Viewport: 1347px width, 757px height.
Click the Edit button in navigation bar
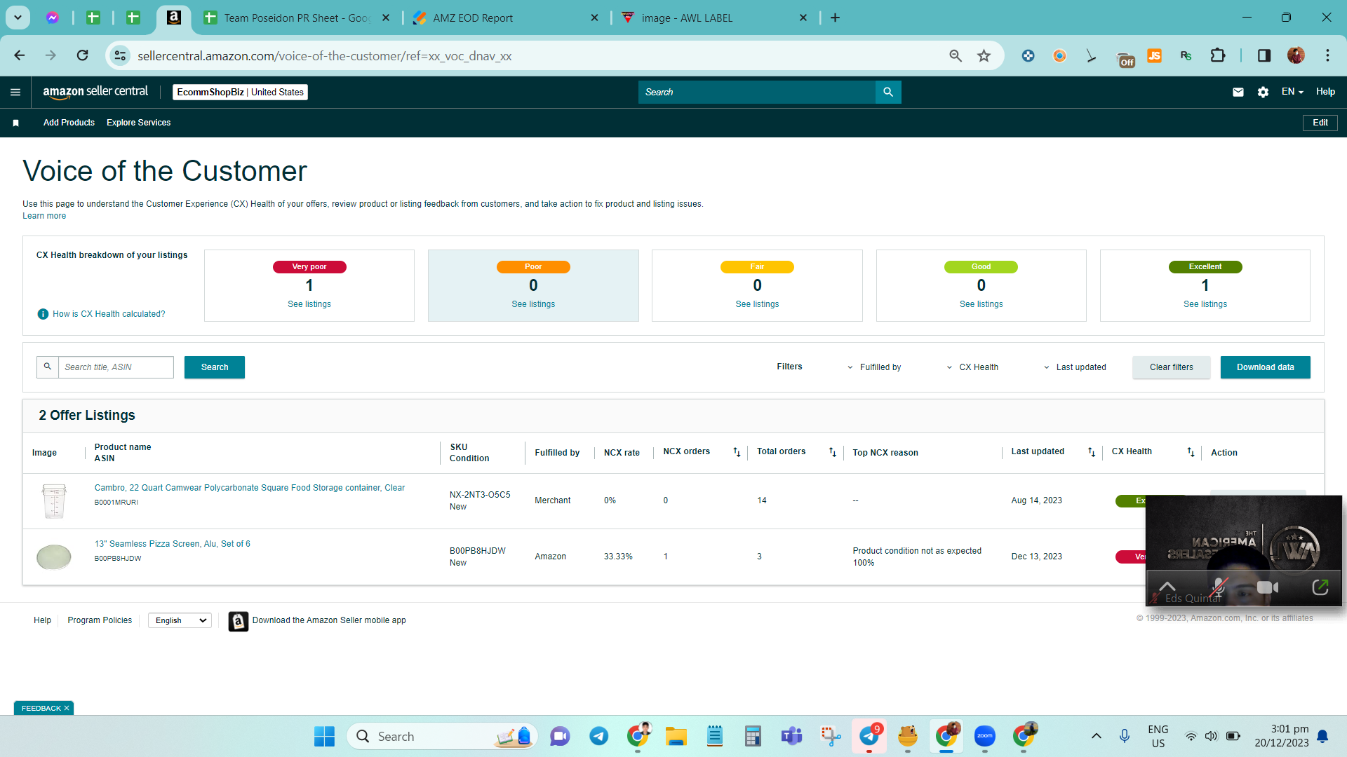pyautogui.click(x=1320, y=123)
